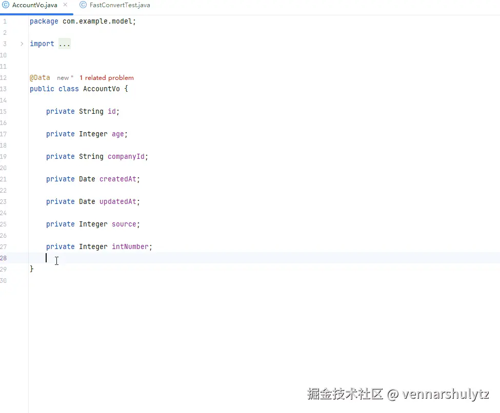The image size is (500, 413).
Task: Select the class name AccountVo
Action: click(x=102, y=89)
